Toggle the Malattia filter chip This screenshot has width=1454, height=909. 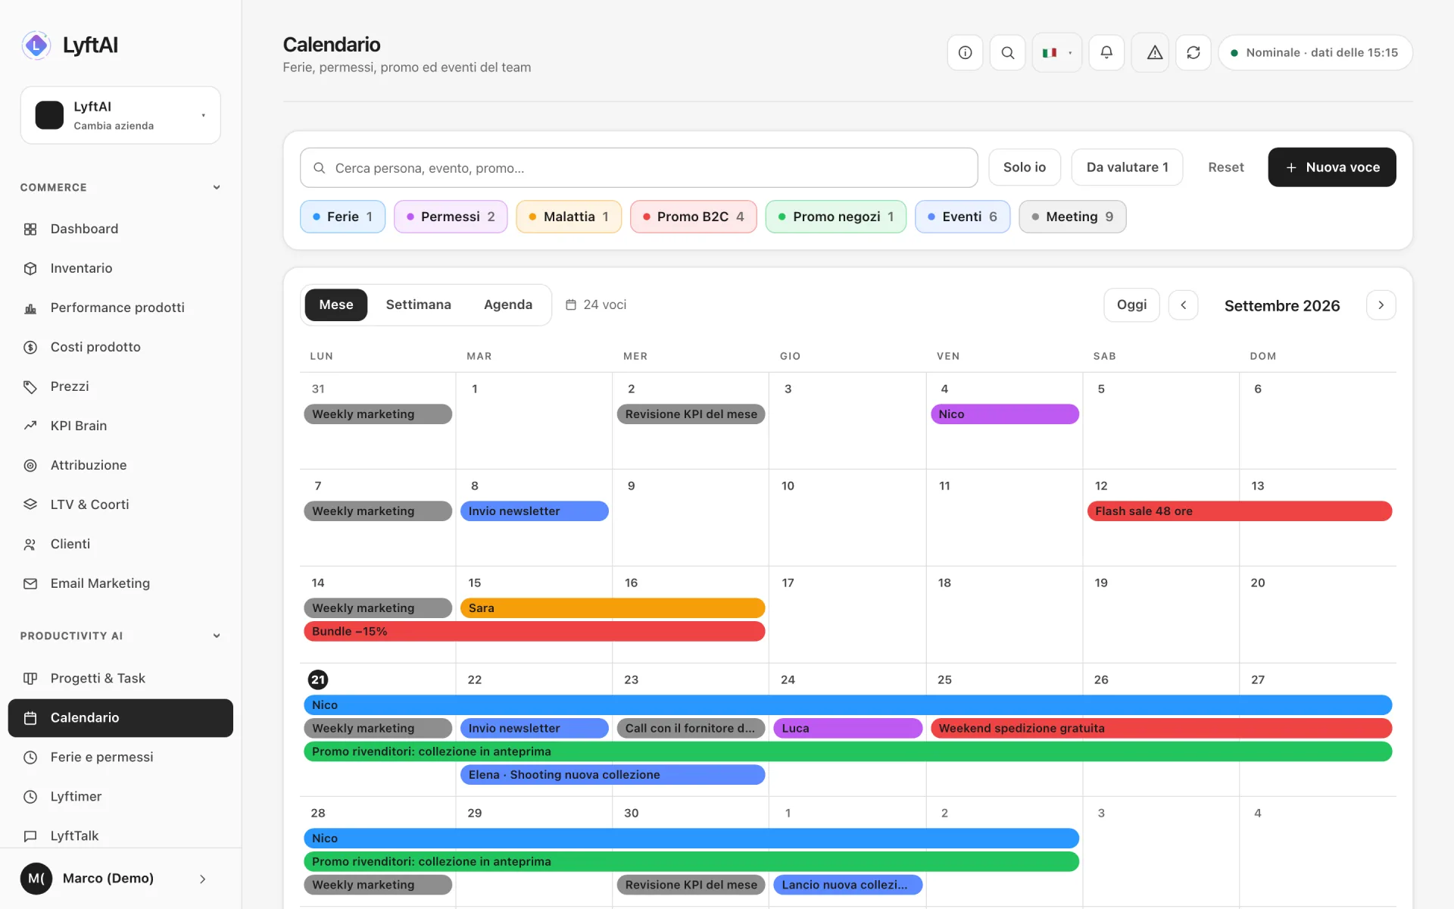tap(569, 217)
